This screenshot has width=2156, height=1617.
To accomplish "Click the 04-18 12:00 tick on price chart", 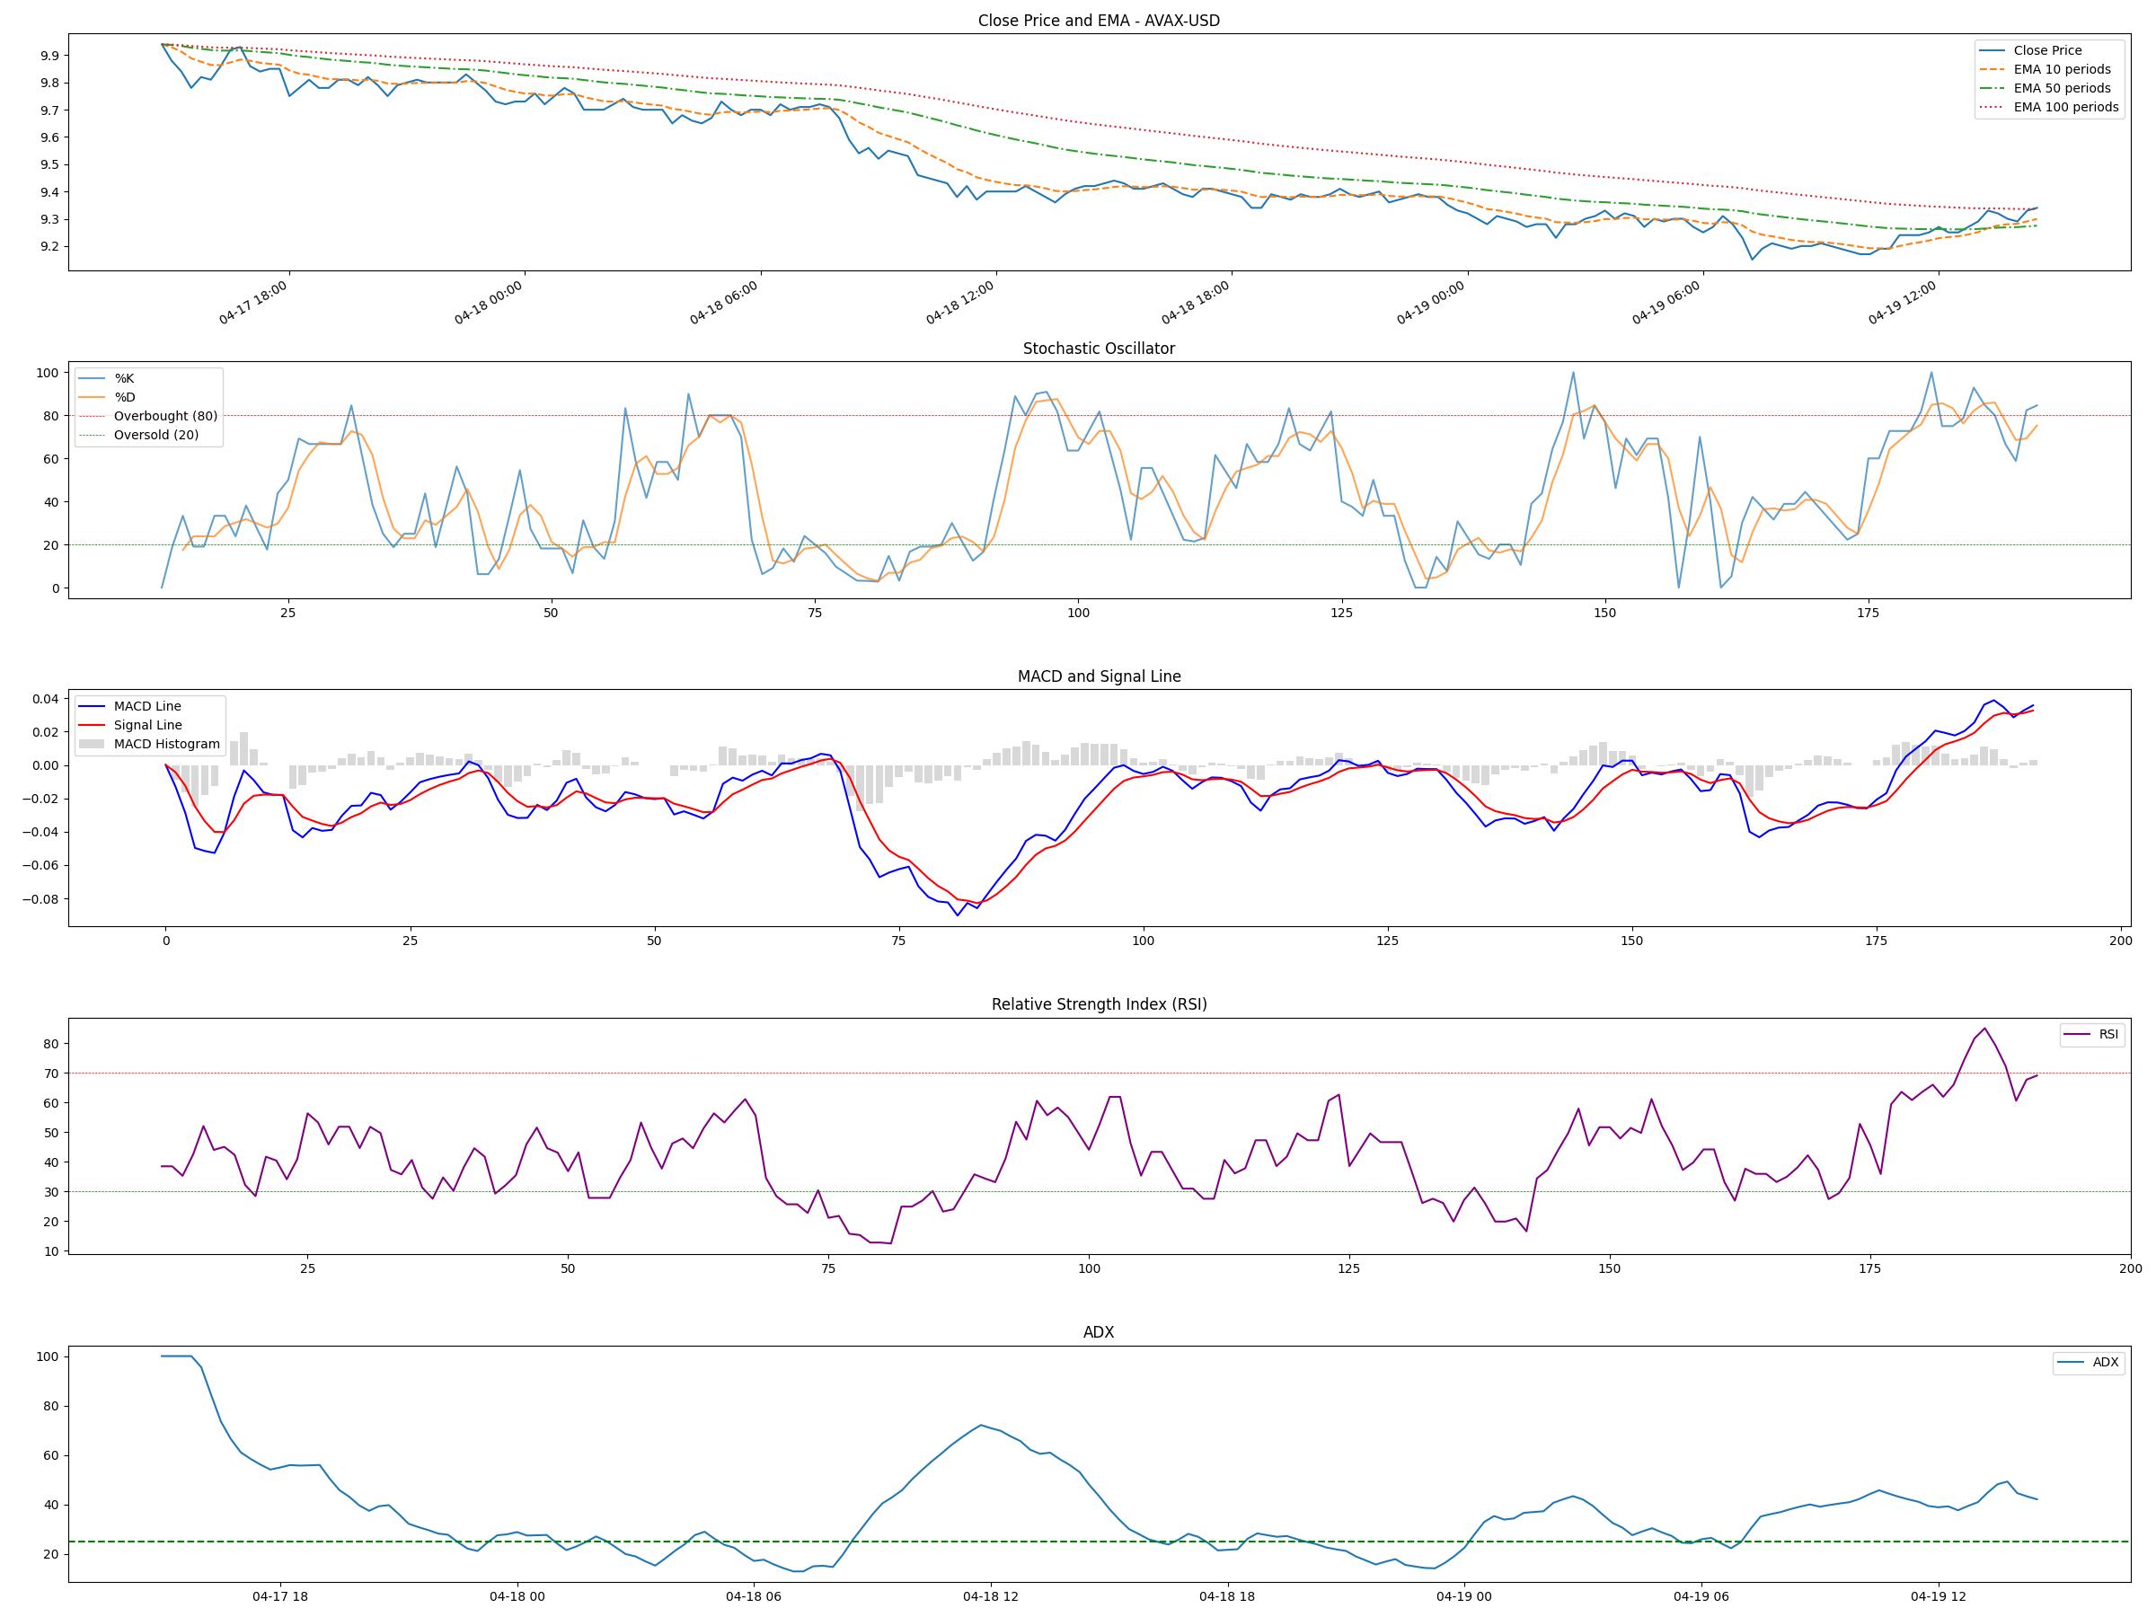I will [961, 302].
